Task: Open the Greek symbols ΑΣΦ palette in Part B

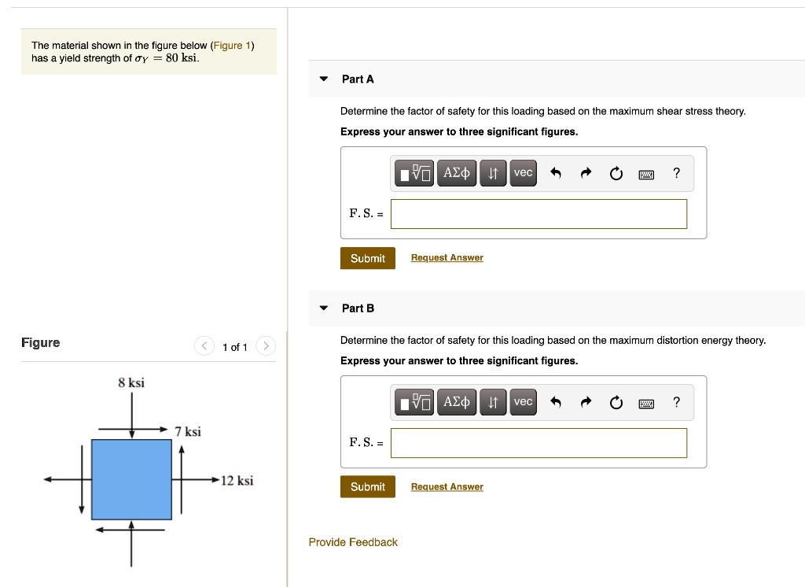Action: 457,402
